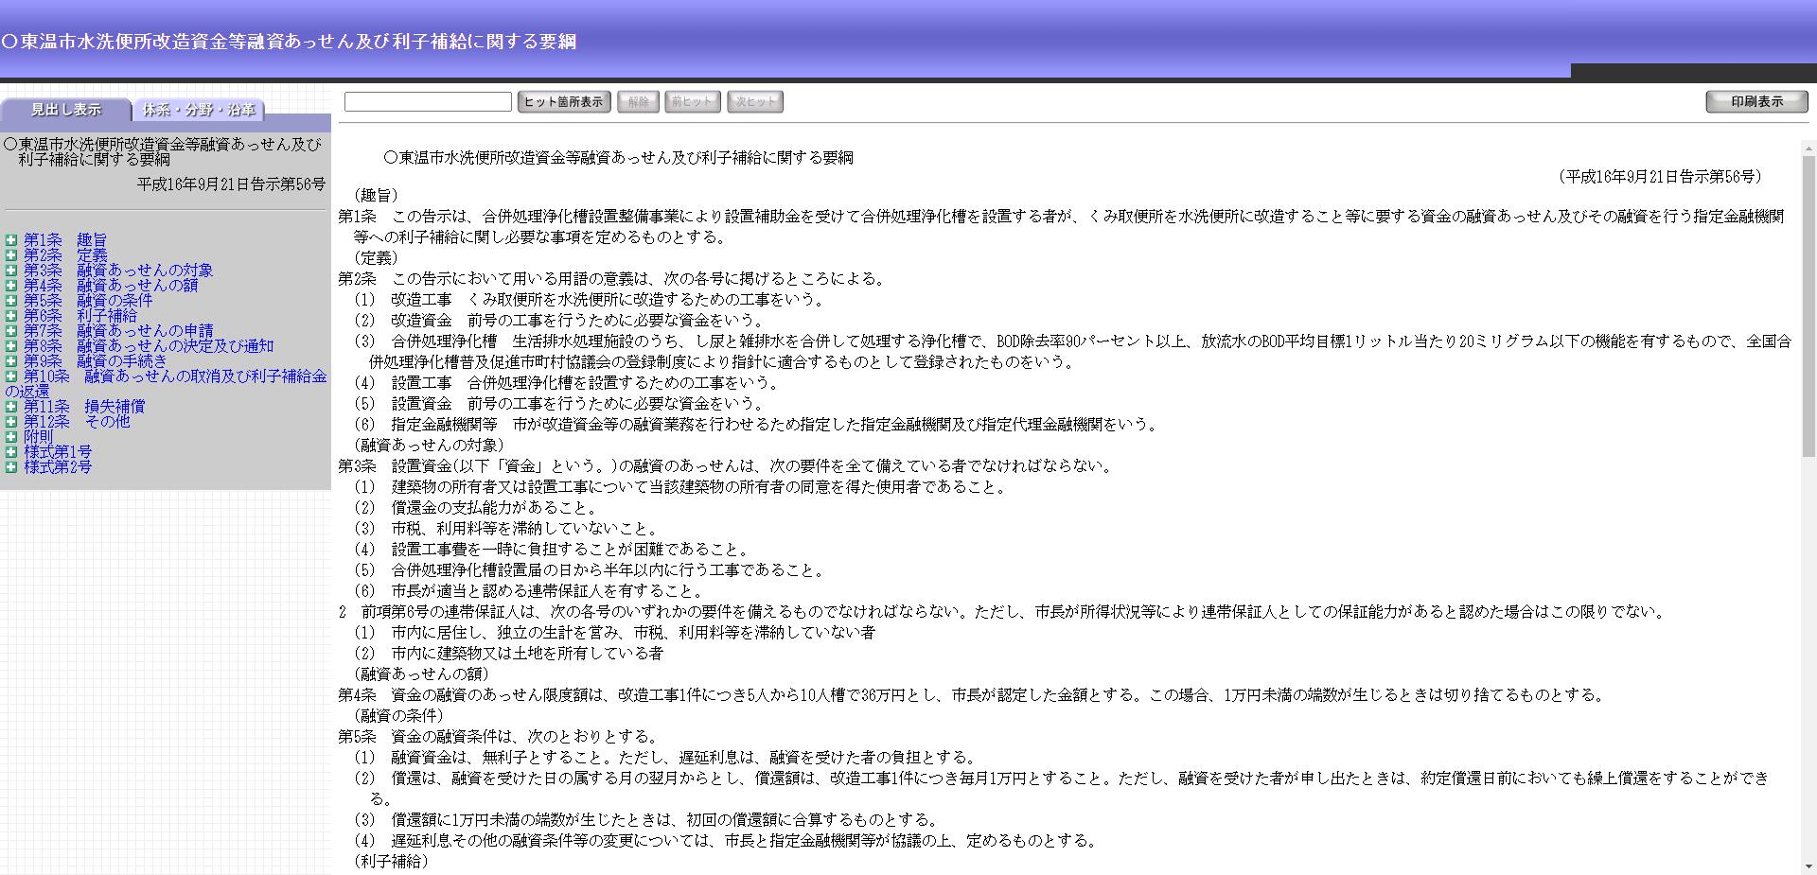Expand the plus icon beside 第2条 定義
This screenshot has width=1817, height=875.
pyautogui.click(x=11, y=256)
